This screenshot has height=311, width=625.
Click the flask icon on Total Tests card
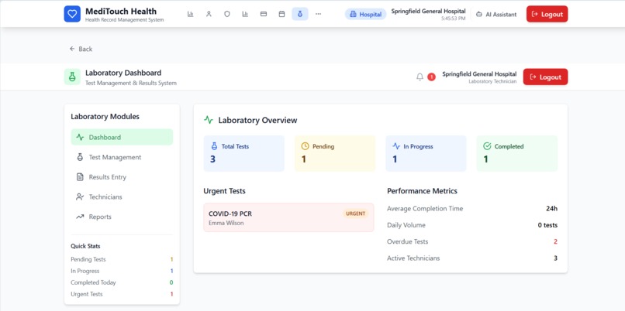pos(214,146)
